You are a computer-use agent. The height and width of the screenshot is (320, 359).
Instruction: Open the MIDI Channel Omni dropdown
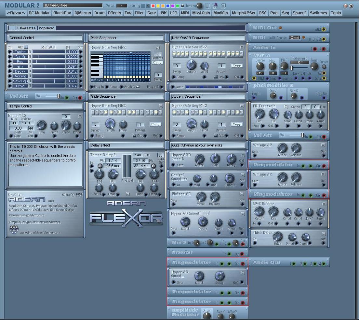click(x=295, y=38)
